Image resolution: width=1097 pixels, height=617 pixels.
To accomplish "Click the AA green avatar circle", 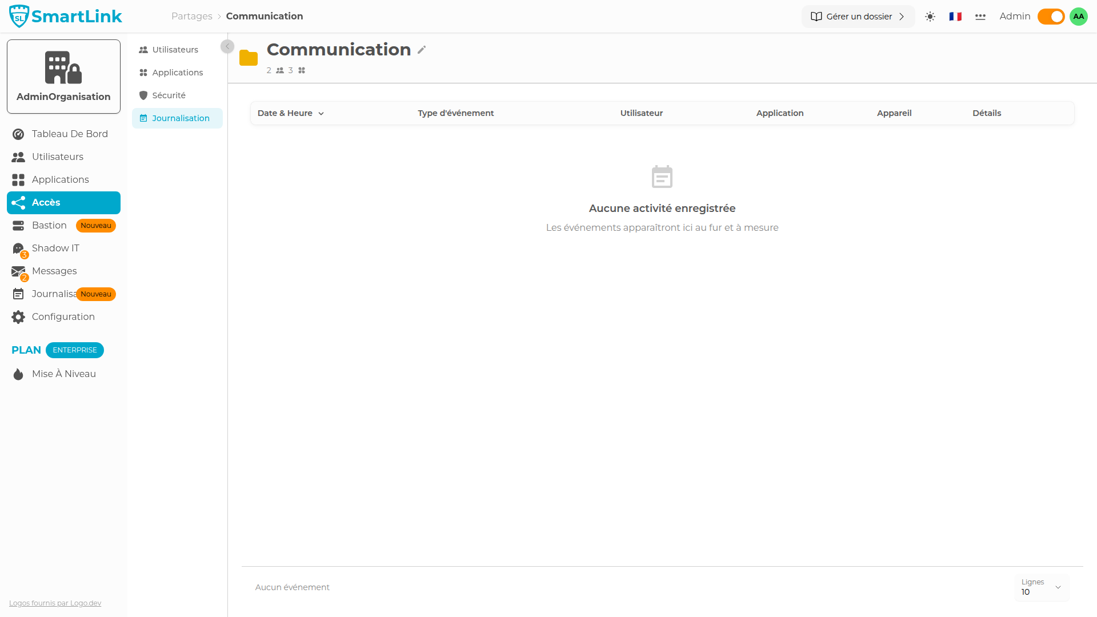I will pyautogui.click(x=1078, y=17).
